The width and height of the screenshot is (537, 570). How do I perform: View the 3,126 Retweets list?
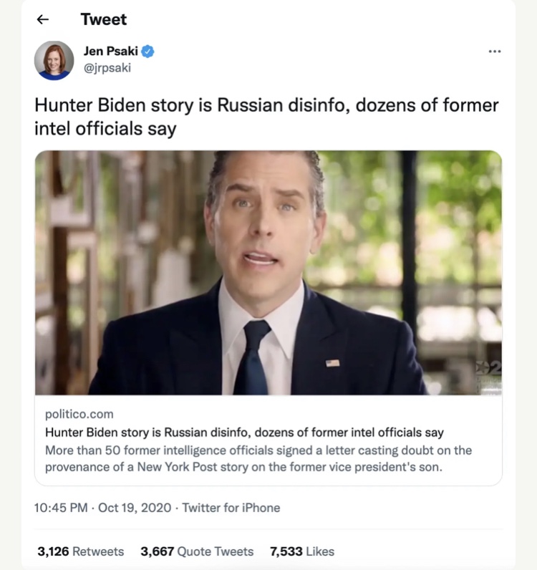(x=80, y=551)
